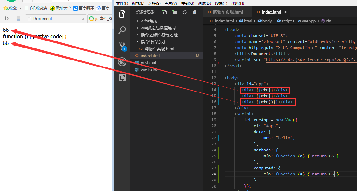Screen dimensions: 357x191
Task: Open the Search view in activity bar
Action: coord(122,30)
